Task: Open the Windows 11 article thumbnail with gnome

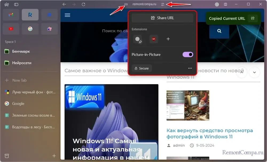Action: pyautogui.click(x=188, y=106)
